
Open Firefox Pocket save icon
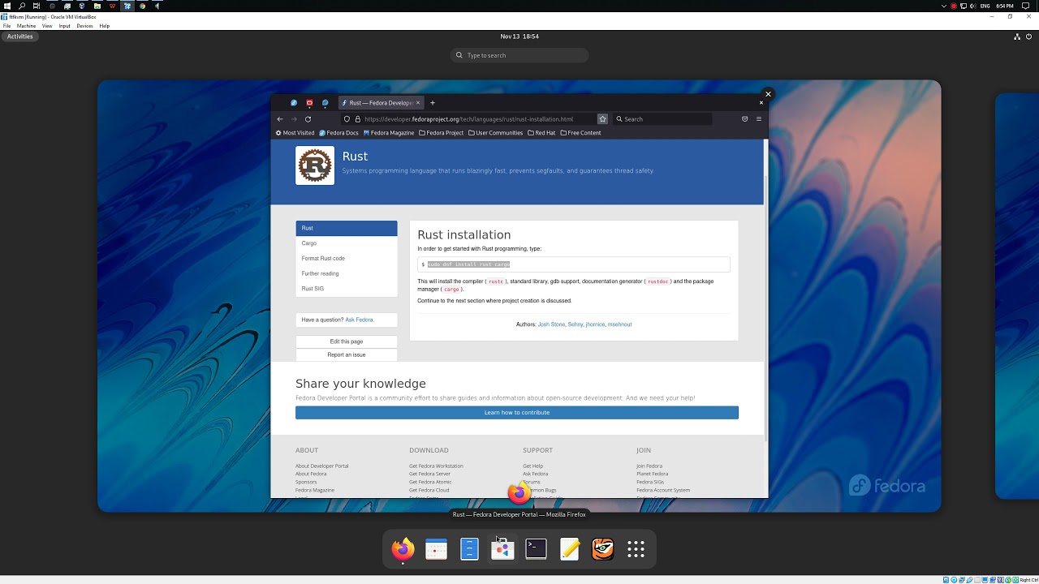[x=744, y=119]
